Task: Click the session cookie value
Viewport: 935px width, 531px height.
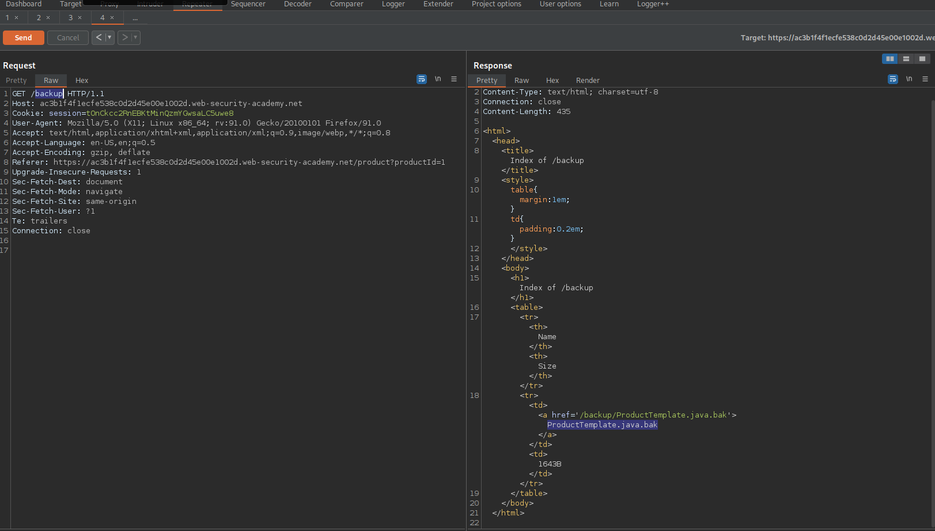Action: 160,113
